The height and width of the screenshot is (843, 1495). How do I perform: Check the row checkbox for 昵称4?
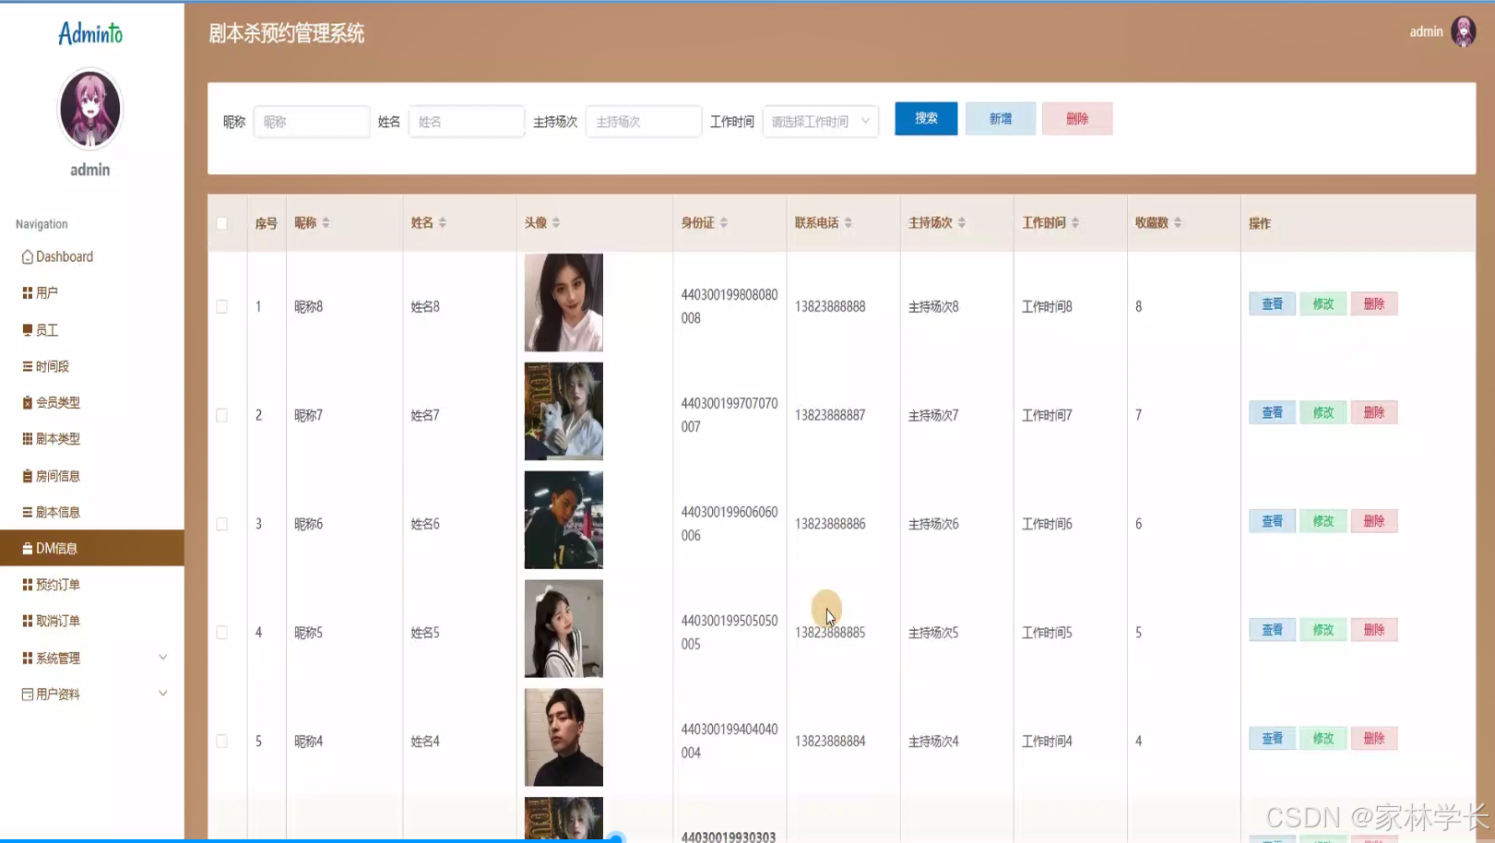[x=221, y=741]
